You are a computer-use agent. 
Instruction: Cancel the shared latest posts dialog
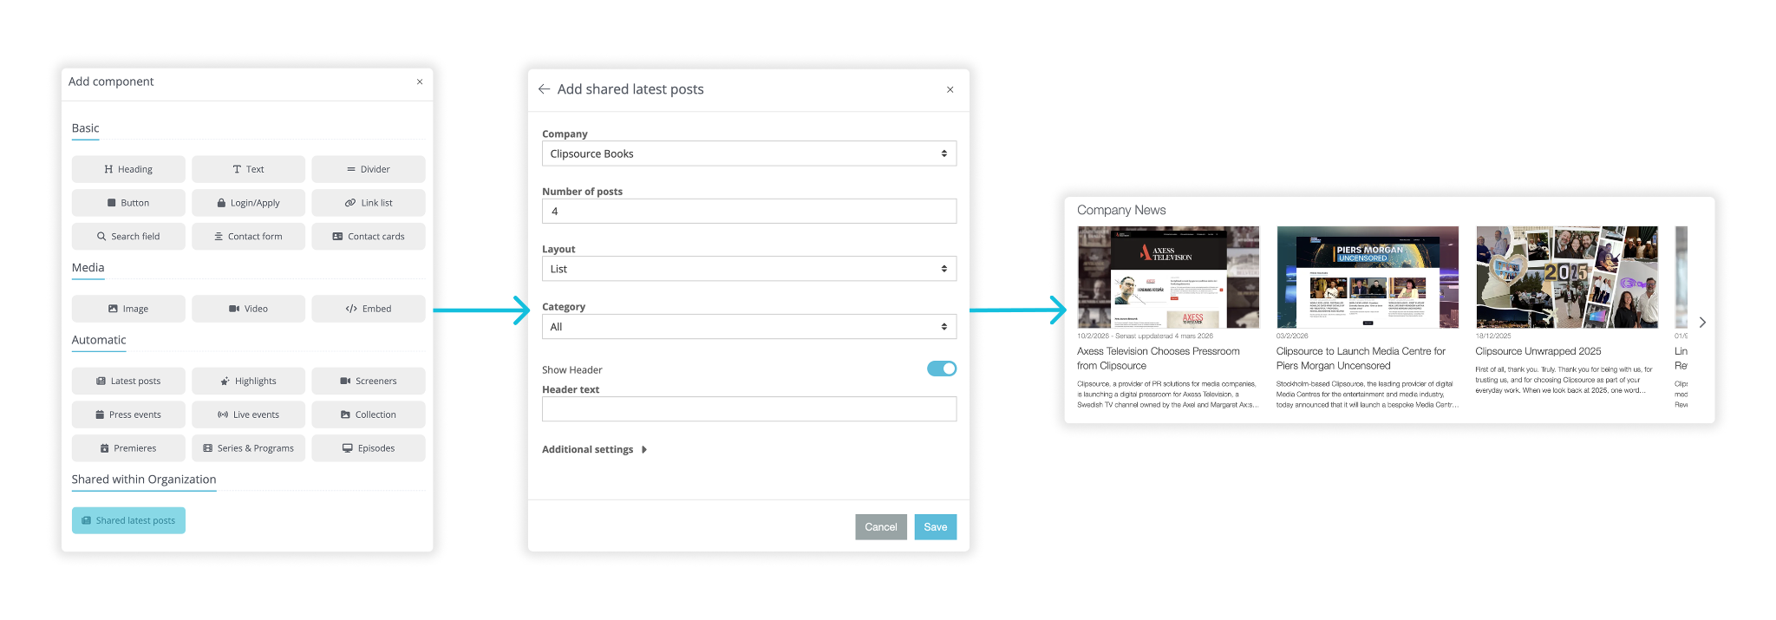coord(880,527)
